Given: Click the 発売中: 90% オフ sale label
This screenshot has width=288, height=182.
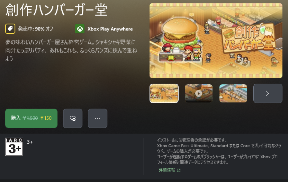Looking at the screenshot, I should [35, 29].
